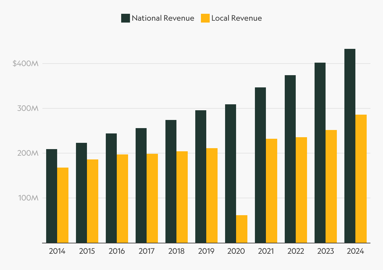This screenshot has width=383, height=270.
Task: Click the 2015 x-axis year label
Action: [87, 251]
